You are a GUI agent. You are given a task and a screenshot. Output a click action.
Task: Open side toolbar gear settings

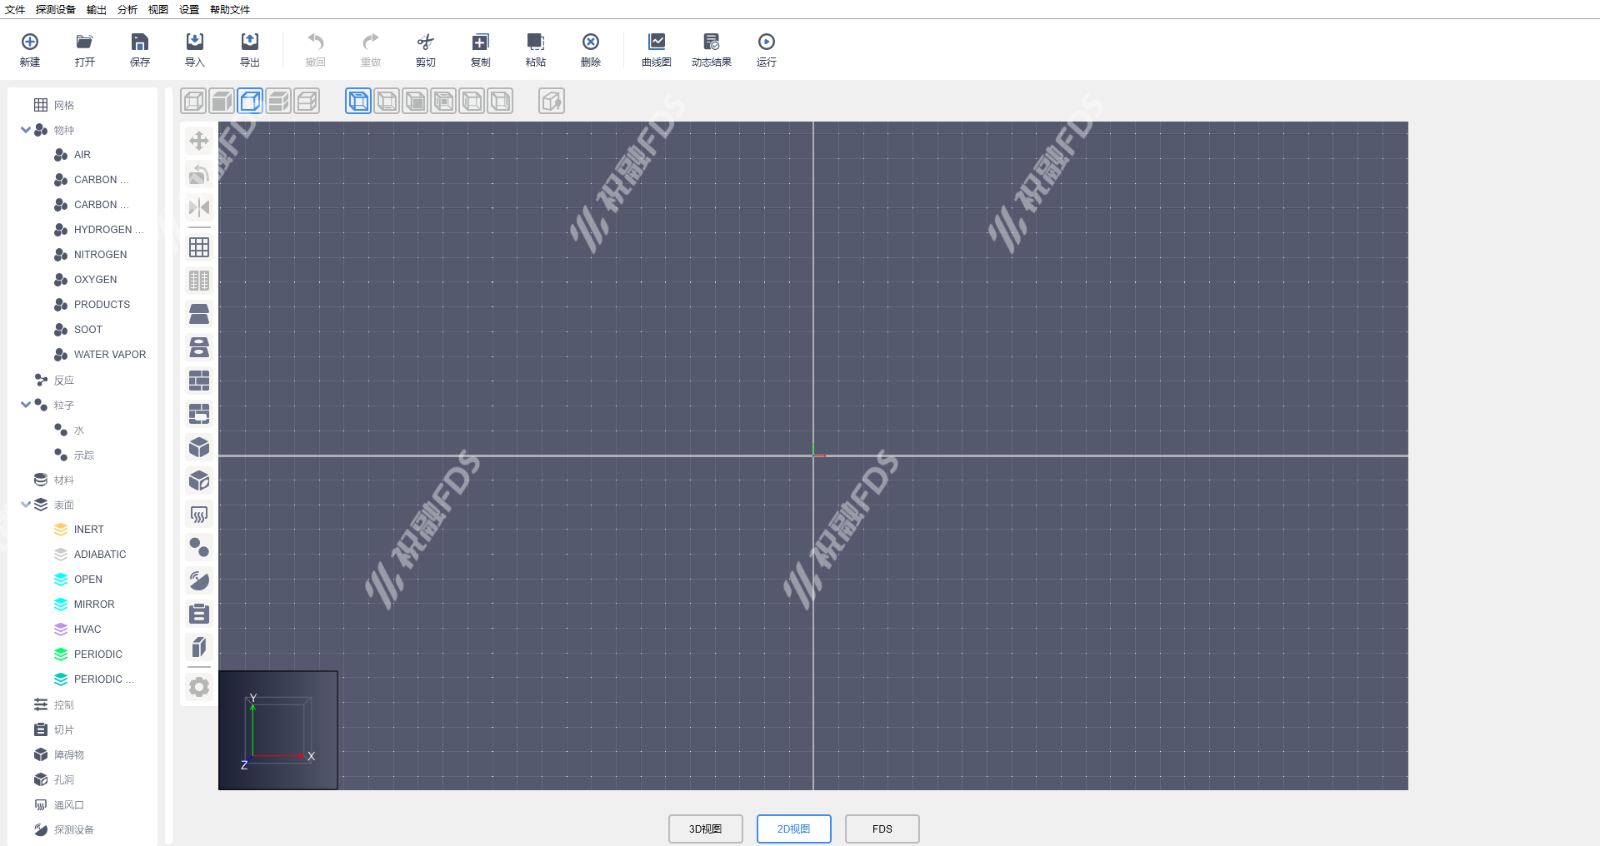pos(199,687)
